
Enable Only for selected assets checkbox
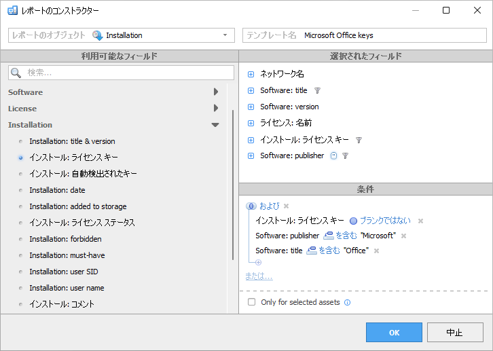coord(252,302)
